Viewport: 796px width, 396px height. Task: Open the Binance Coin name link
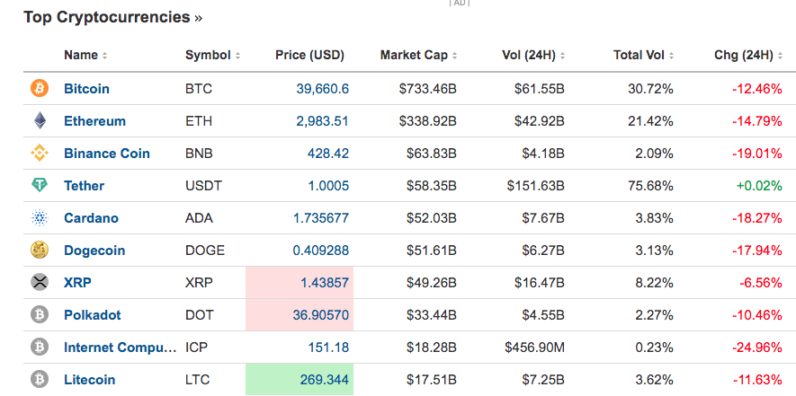click(107, 154)
